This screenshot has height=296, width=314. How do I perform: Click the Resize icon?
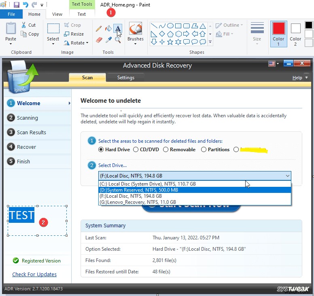66,34
